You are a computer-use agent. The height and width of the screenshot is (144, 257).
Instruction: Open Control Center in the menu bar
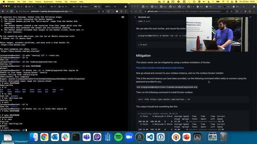click(232, 2)
